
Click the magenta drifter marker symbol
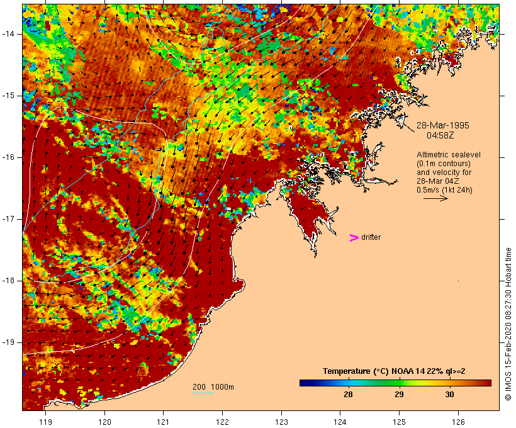[x=354, y=238]
